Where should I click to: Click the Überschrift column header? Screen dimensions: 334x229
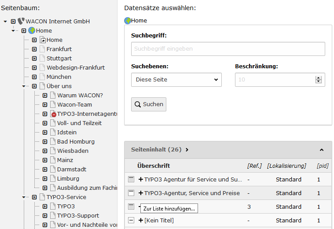[x=154, y=166]
